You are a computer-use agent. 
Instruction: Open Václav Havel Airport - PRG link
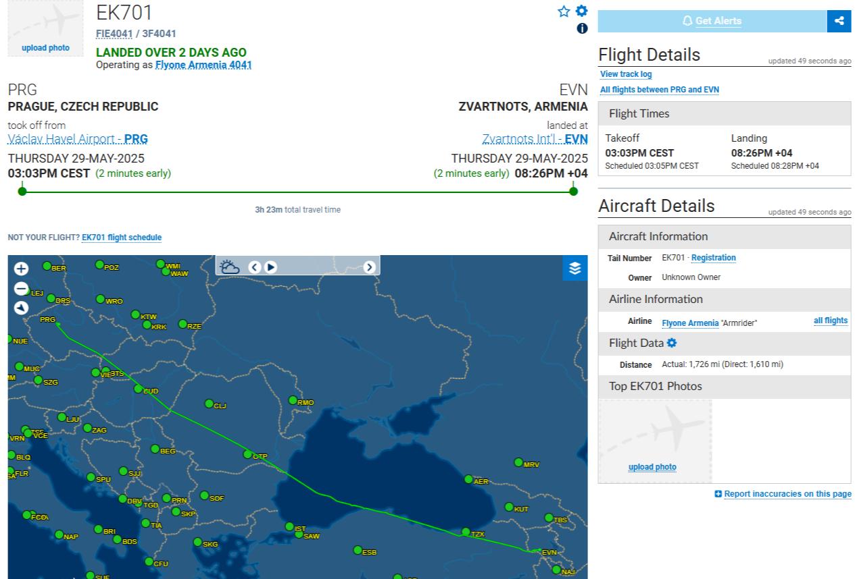(78, 139)
